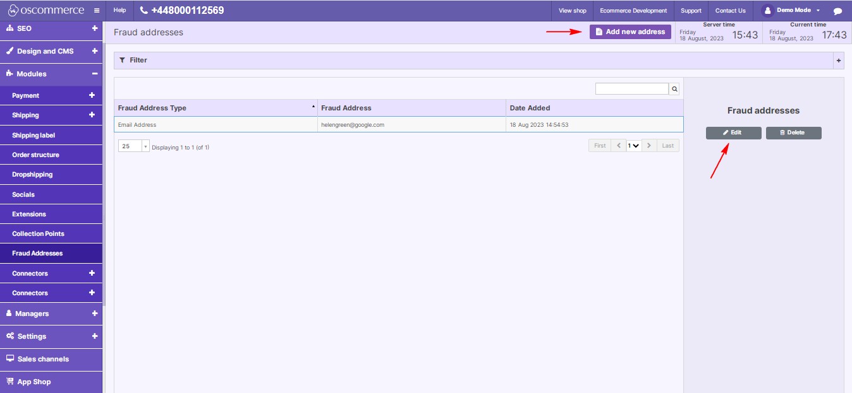852x393 pixels.
Task: Expand the Shipping submenu plus
Action: [x=92, y=115]
